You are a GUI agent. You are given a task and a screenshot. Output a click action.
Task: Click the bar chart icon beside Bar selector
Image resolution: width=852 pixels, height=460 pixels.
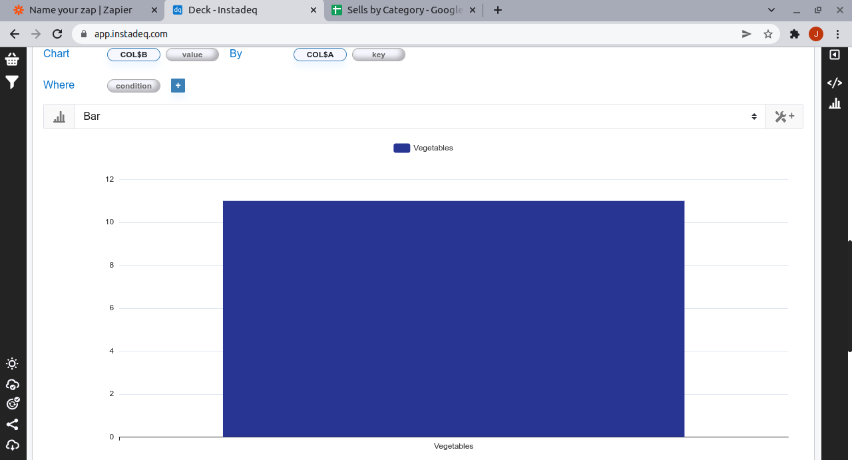(x=59, y=116)
